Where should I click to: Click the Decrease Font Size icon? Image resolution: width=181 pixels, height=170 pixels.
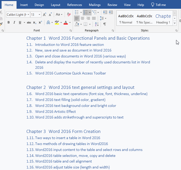point(50,14)
